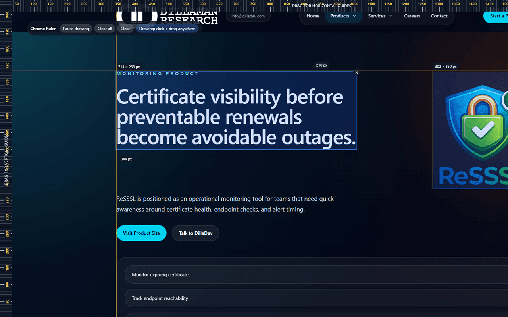The image size is (508, 317).
Task: Click the Visit Product Site button
Action: pos(141,233)
